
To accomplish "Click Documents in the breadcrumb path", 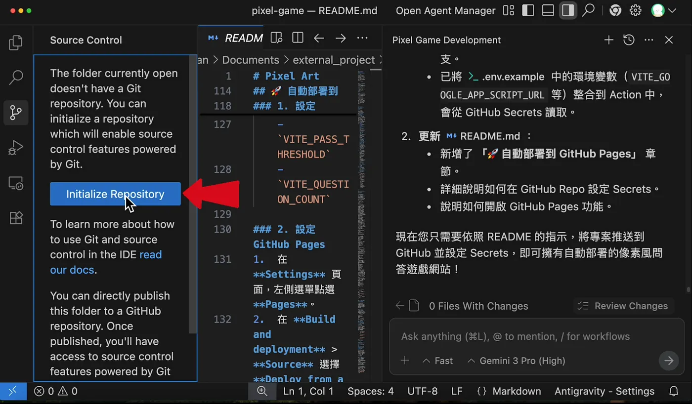I will [251, 60].
